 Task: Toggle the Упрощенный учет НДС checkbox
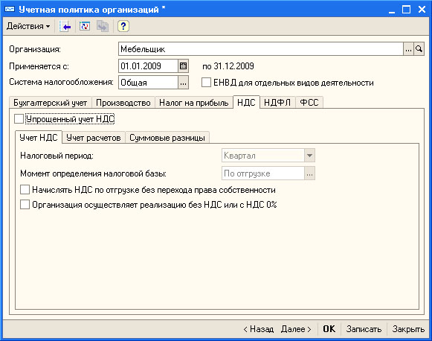click(19, 119)
